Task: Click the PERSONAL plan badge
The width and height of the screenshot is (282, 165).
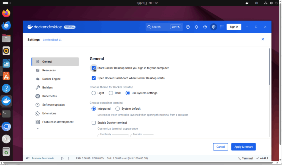Action: click(x=70, y=27)
